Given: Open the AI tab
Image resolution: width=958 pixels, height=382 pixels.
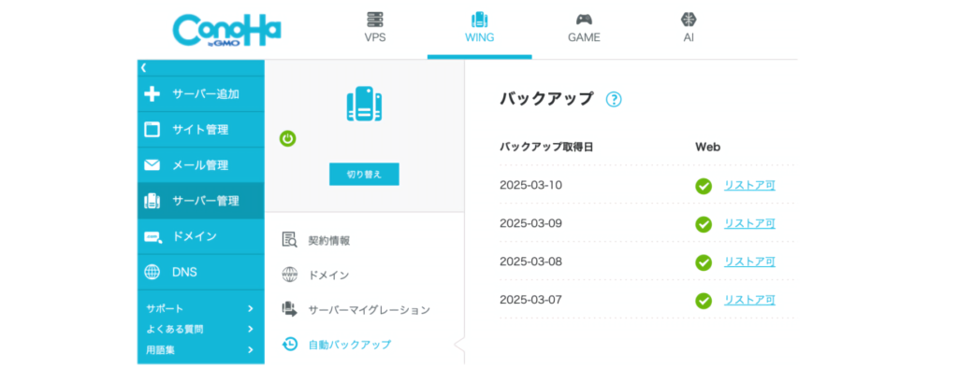Looking at the screenshot, I should pos(689,27).
